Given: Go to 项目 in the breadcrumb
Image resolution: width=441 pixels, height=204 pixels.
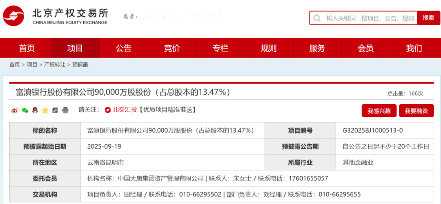Looking at the screenshot, I should 32,65.
